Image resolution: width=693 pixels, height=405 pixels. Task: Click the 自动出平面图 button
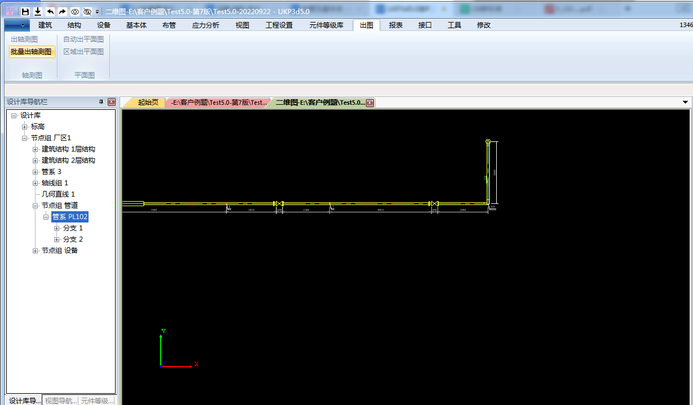pyautogui.click(x=83, y=39)
